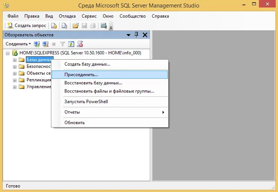
Task: Open toolbar options overflow arrow
Action: pos(111,27)
